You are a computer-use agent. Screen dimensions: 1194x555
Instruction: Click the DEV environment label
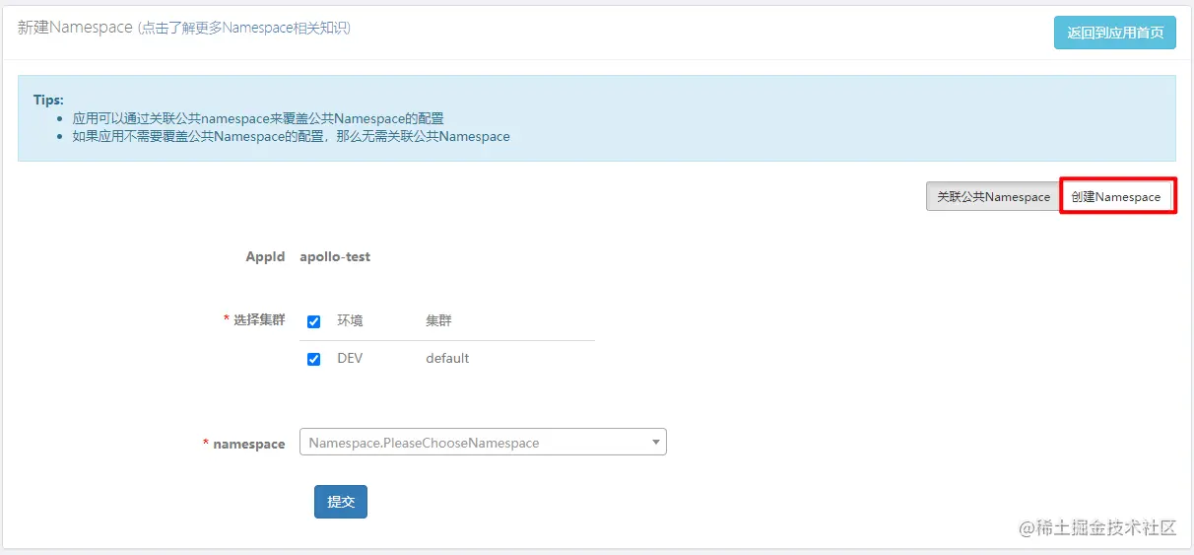click(350, 358)
